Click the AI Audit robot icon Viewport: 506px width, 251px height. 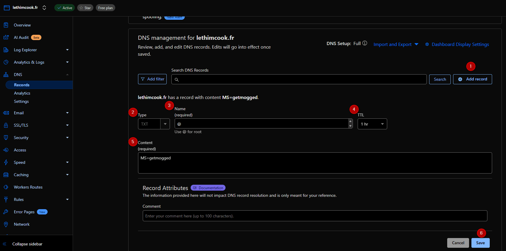[6, 37]
